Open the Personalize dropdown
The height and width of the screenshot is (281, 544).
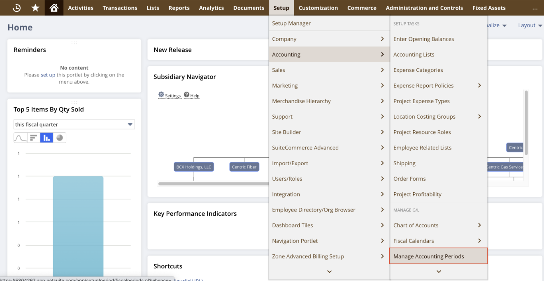click(x=495, y=25)
